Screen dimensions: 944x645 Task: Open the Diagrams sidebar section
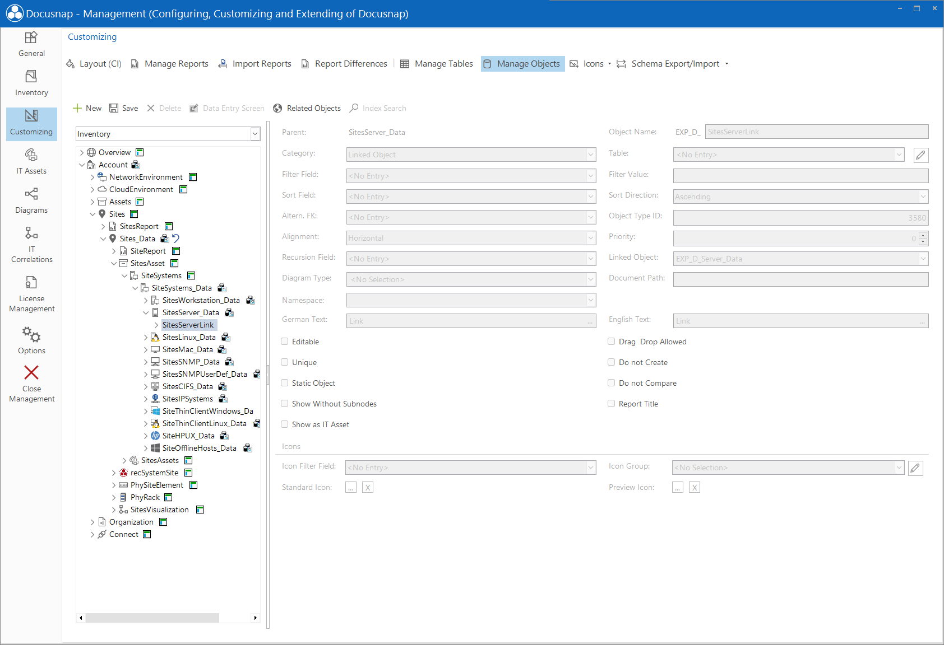(31, 201)
